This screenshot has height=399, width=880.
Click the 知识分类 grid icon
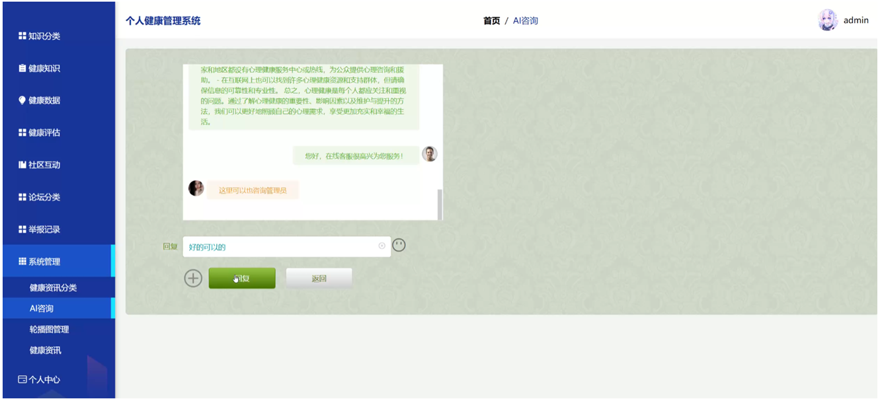pos(22,36)
